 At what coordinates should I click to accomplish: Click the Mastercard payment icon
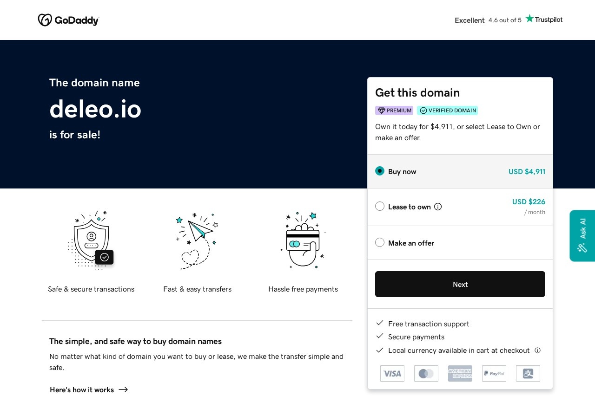pos(426,373)
